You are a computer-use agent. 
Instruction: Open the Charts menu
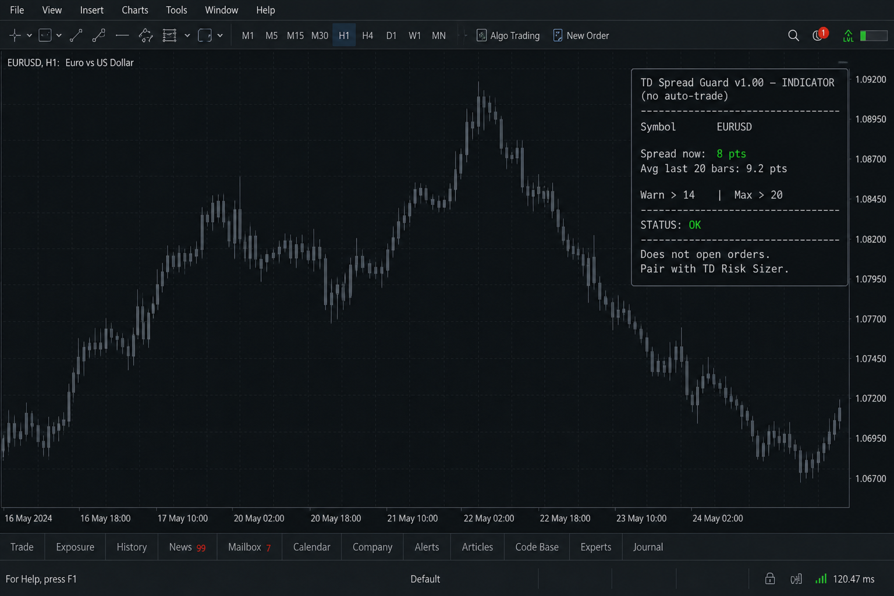pyautogui.click(x=135, y=10)
